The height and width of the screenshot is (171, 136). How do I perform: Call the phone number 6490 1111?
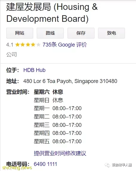[45, 164]
